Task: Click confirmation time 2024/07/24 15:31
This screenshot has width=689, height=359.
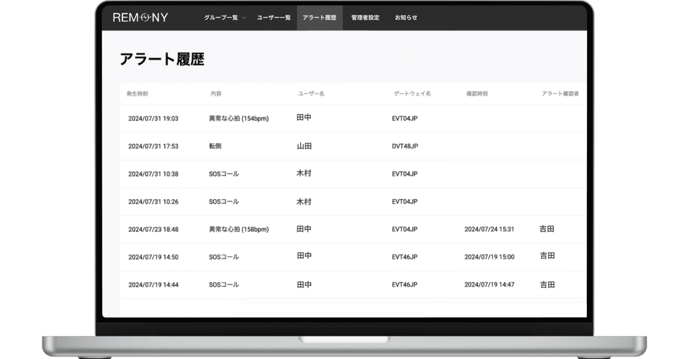Action: click(489, 229)
